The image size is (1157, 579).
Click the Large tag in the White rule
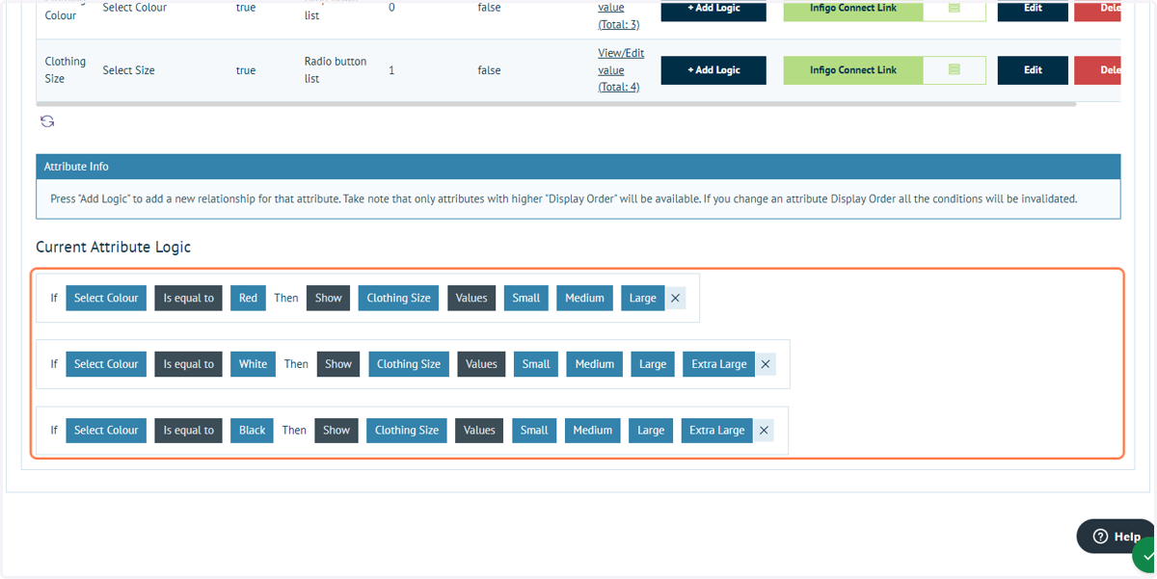[653, 364]
